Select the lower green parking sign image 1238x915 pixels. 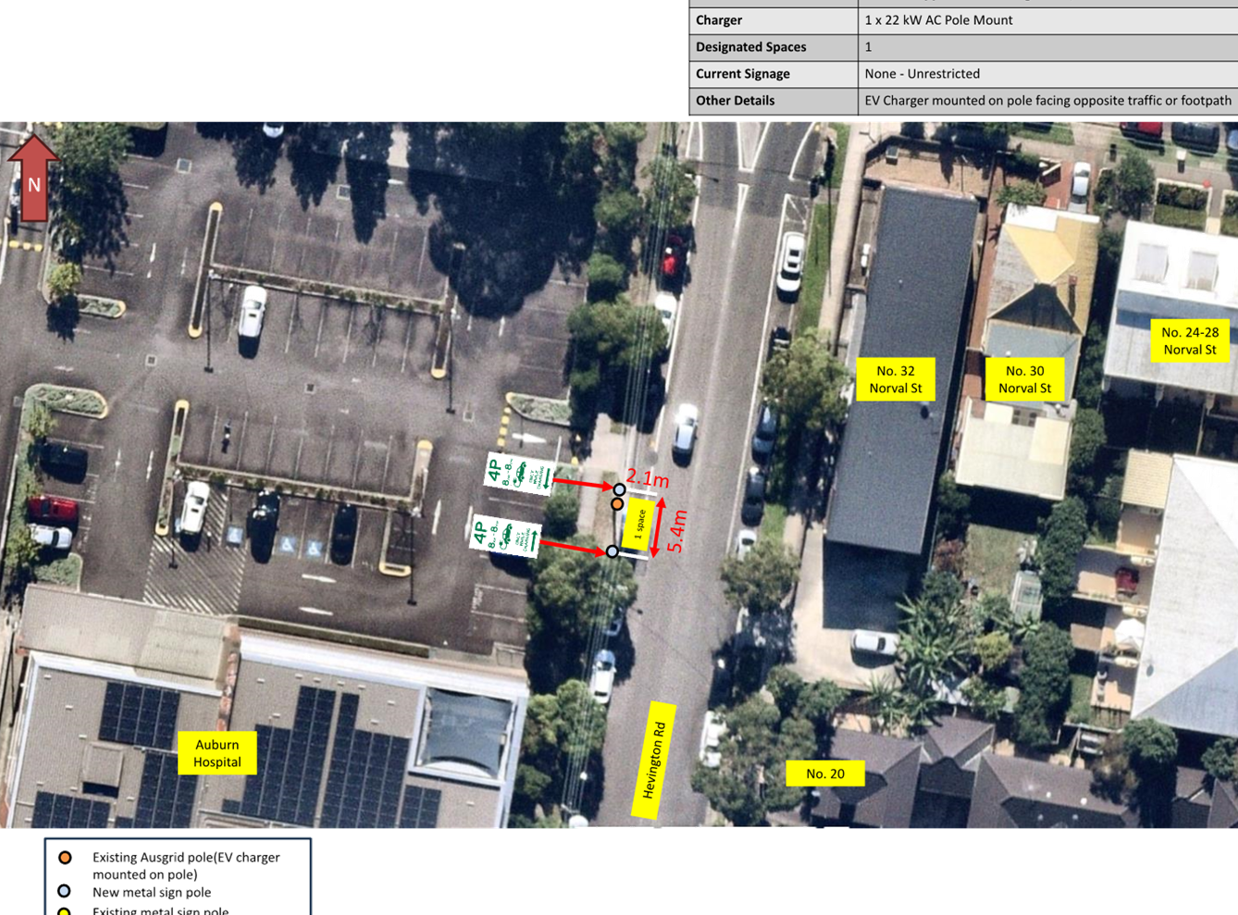505,535
